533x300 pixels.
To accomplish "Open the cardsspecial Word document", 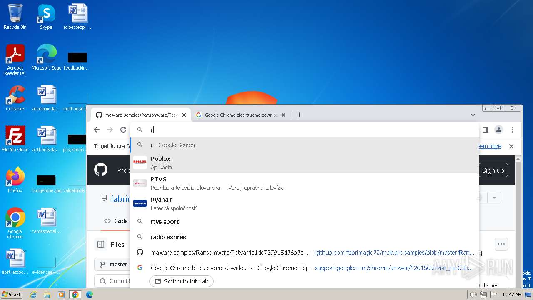I will click(x=46, y=221).
